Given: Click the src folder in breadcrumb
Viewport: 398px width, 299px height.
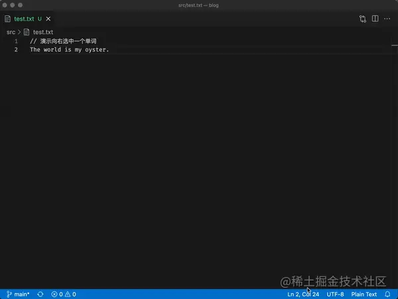Looking at the screenshot, I should pos(11,31).
